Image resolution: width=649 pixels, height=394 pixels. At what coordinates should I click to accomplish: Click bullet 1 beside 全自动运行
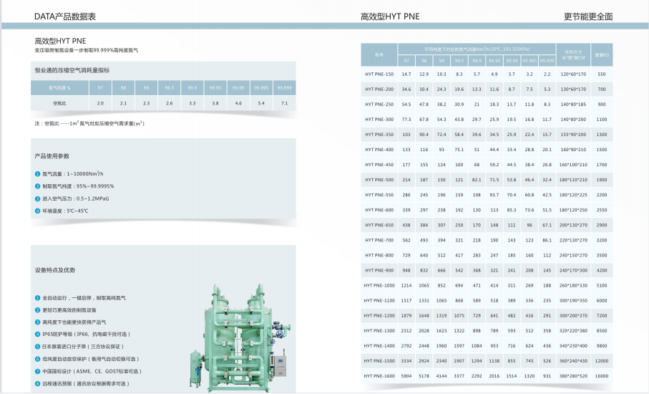38,297
